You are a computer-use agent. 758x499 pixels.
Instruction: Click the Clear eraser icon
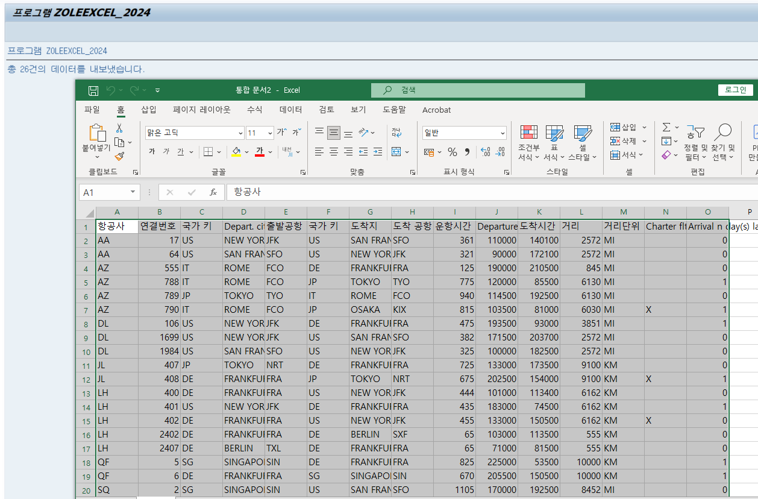666,155
